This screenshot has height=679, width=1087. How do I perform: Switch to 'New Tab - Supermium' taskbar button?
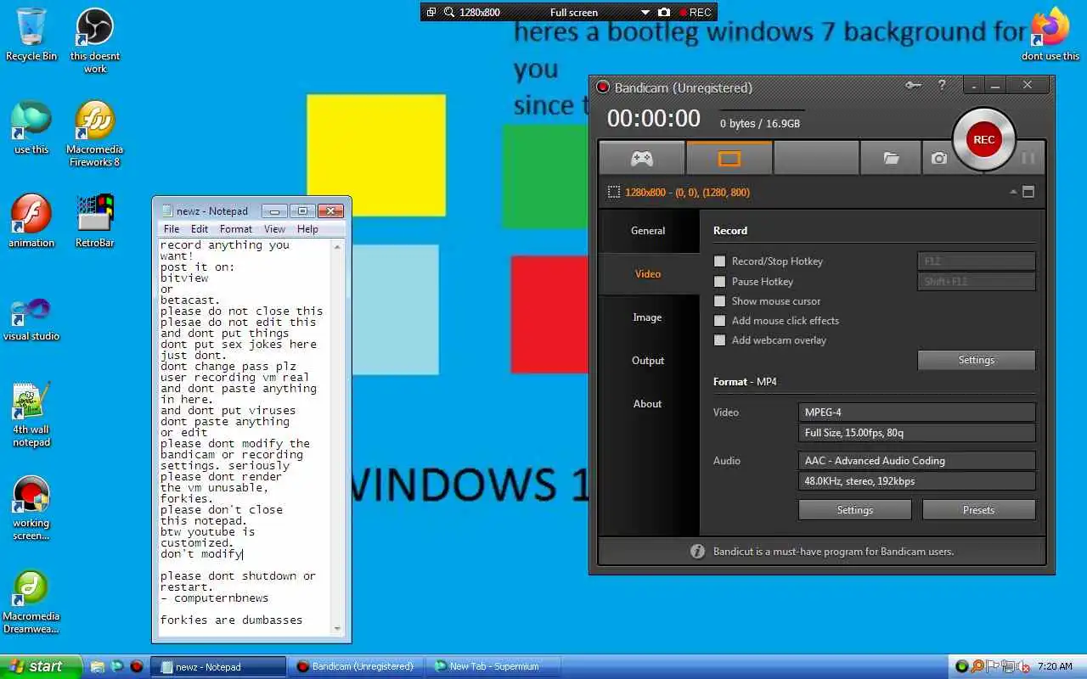point(493,666)
